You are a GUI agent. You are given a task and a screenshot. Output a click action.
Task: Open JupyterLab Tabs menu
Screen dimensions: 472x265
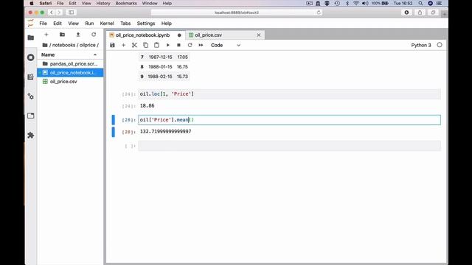[125, 23]
